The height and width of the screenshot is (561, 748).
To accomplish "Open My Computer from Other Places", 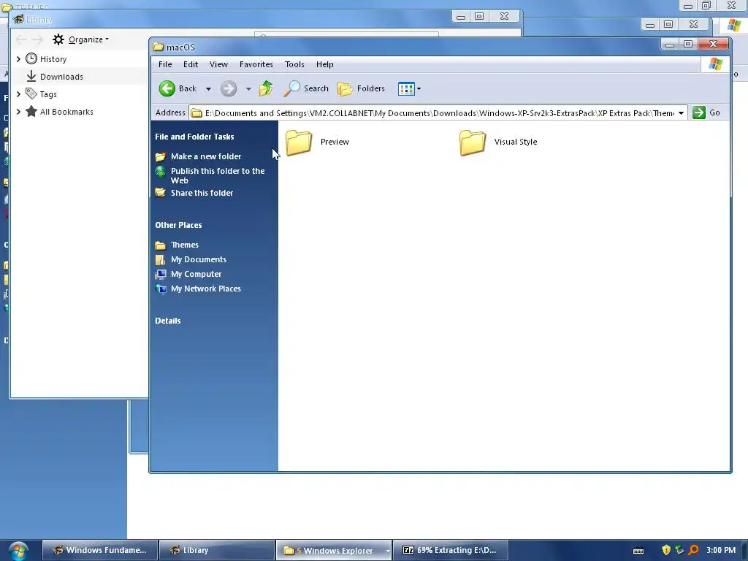I will click(x=196, y=274).
